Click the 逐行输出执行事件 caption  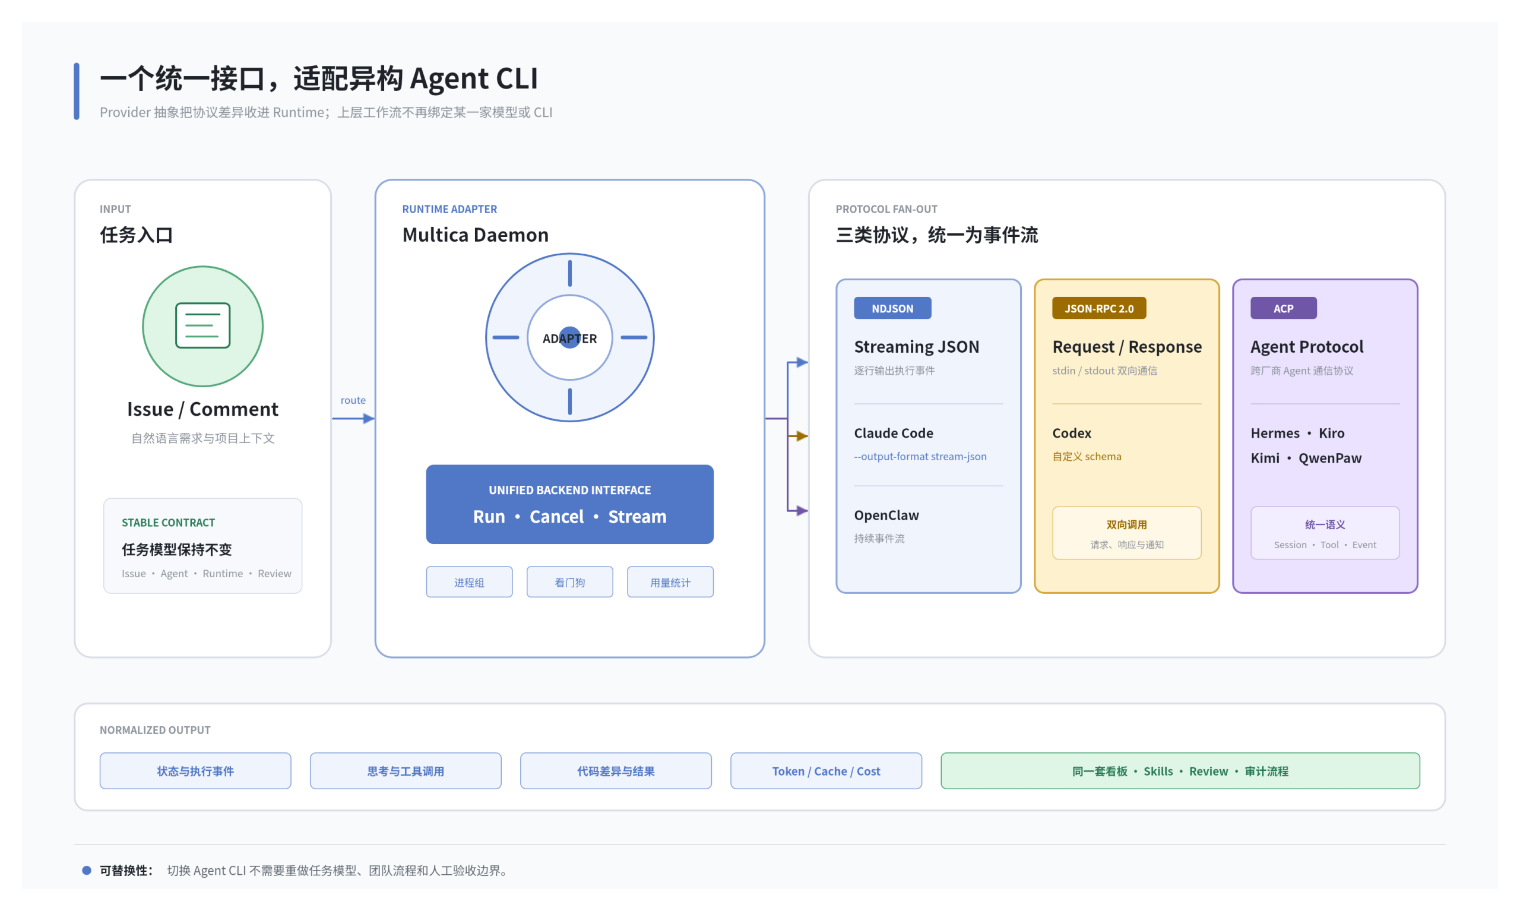[894, 370]
